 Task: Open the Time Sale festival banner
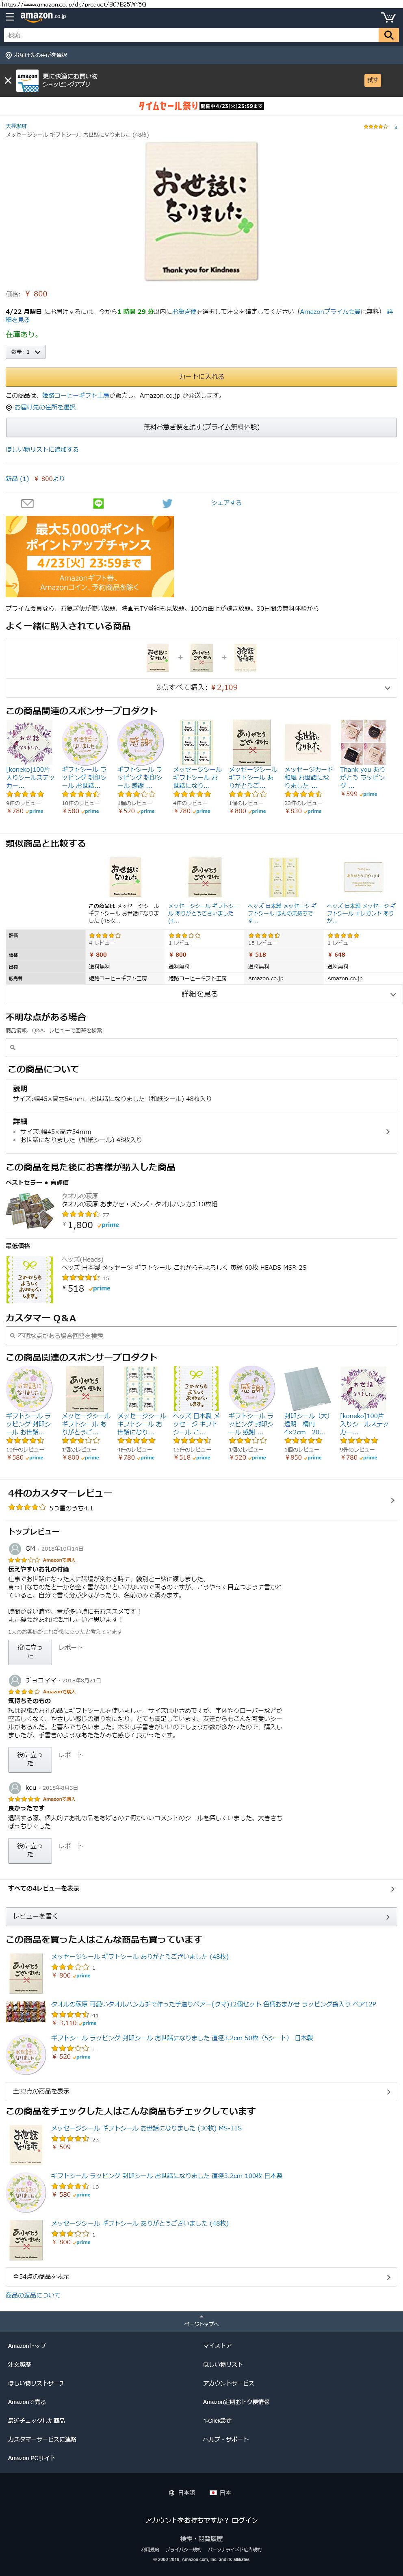click(201, 105)
